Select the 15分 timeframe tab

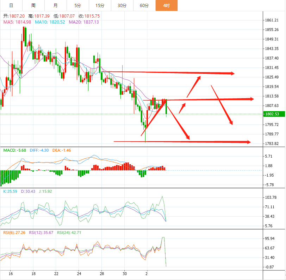tap(100, 6)
